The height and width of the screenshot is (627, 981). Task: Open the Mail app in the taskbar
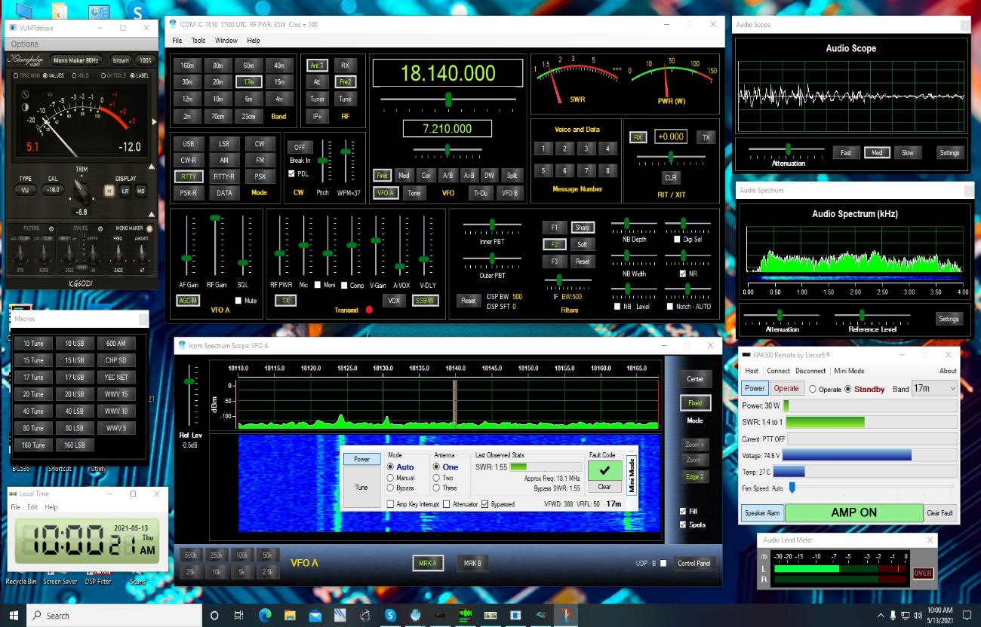point(315,616)
